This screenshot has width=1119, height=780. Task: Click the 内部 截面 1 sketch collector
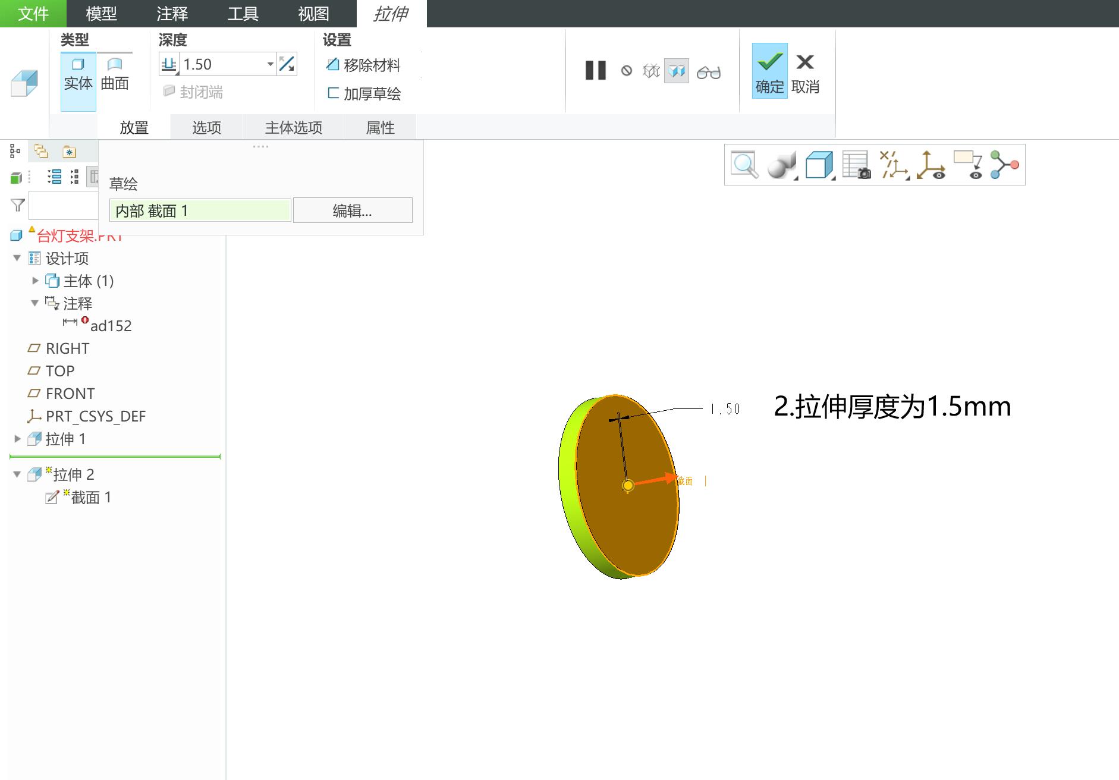tap(200, 210)
